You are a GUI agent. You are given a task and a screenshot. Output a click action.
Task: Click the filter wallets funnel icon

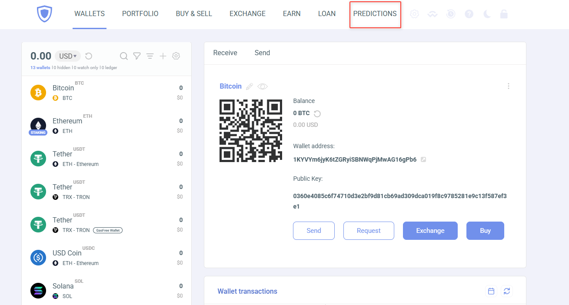point(137,56)
